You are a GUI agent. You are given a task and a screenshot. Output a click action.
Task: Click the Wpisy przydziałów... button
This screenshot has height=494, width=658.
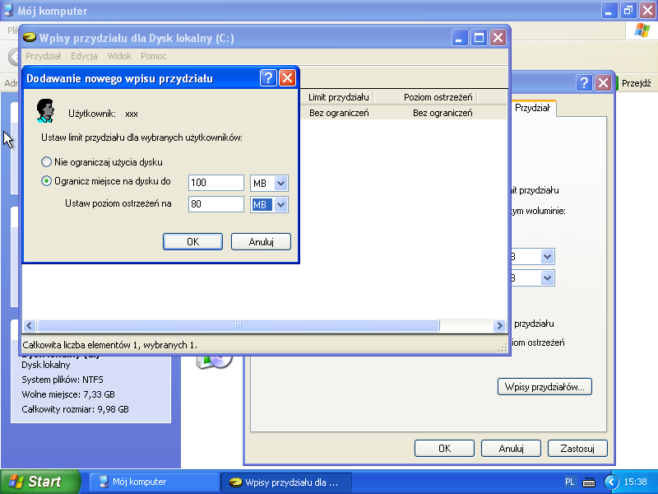544,386
